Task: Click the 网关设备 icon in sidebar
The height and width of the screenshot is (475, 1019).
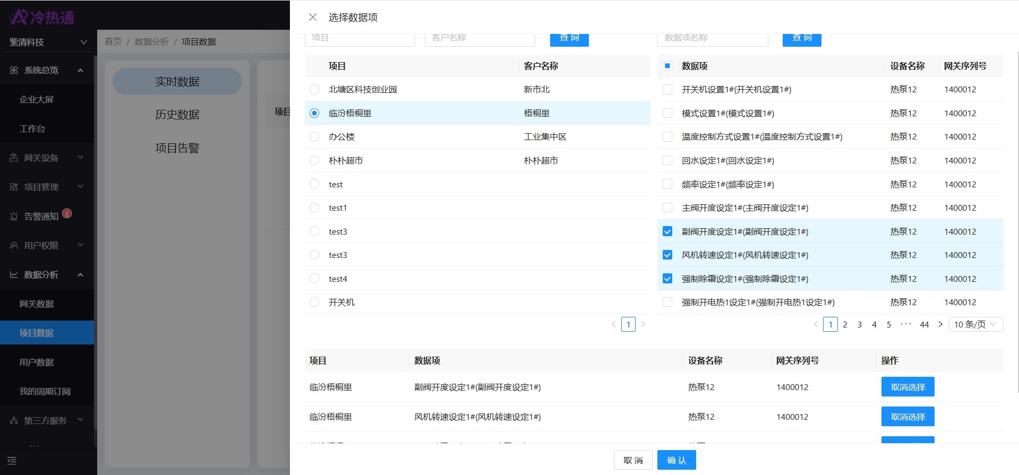Action: click(14, 158)
